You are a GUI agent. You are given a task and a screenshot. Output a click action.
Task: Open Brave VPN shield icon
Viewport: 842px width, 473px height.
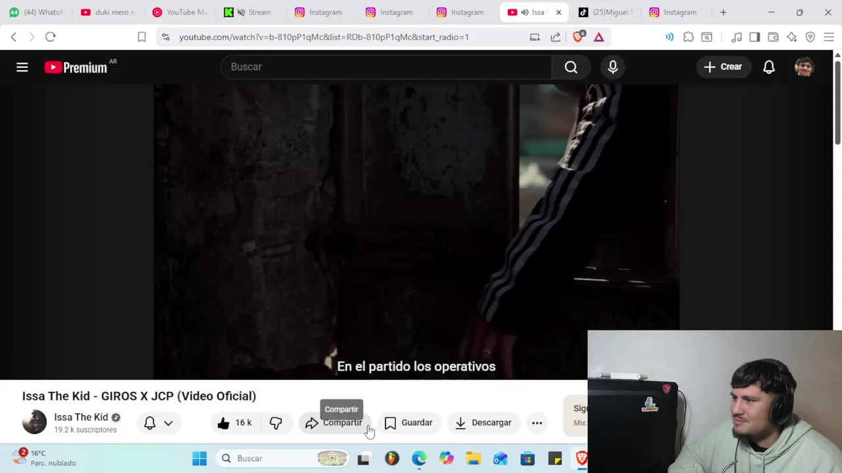[810, 37]
